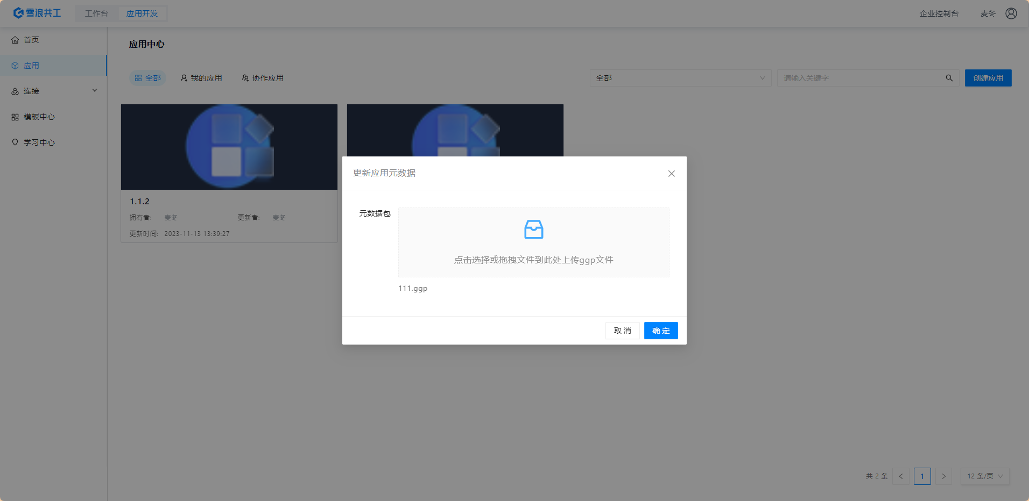Screen dimensions: 1029x501
Task: Click the 共 2 条 total count text
Action: pyautogui.click(x=877, y=476)
